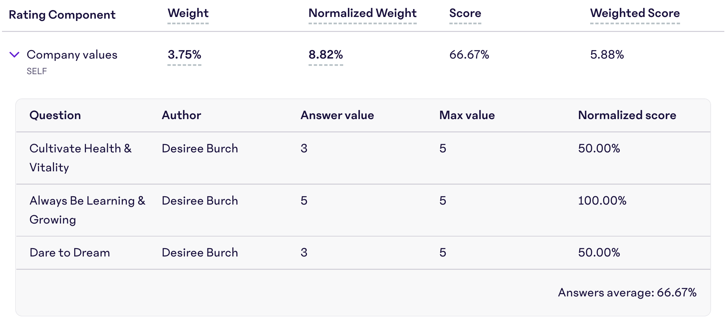Screen dimensions: 727x324
Task: Click the SELF label under Company values
Action: click(x=37, y=71)
